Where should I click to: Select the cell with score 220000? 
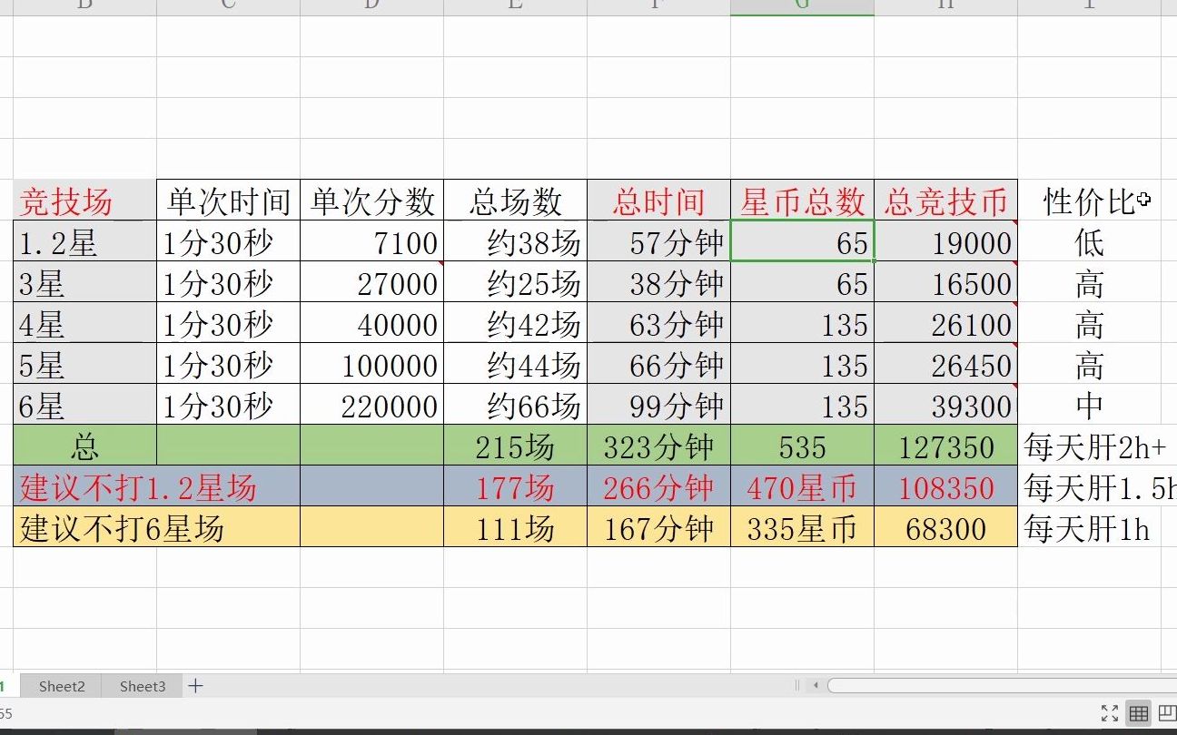point(371,405)
